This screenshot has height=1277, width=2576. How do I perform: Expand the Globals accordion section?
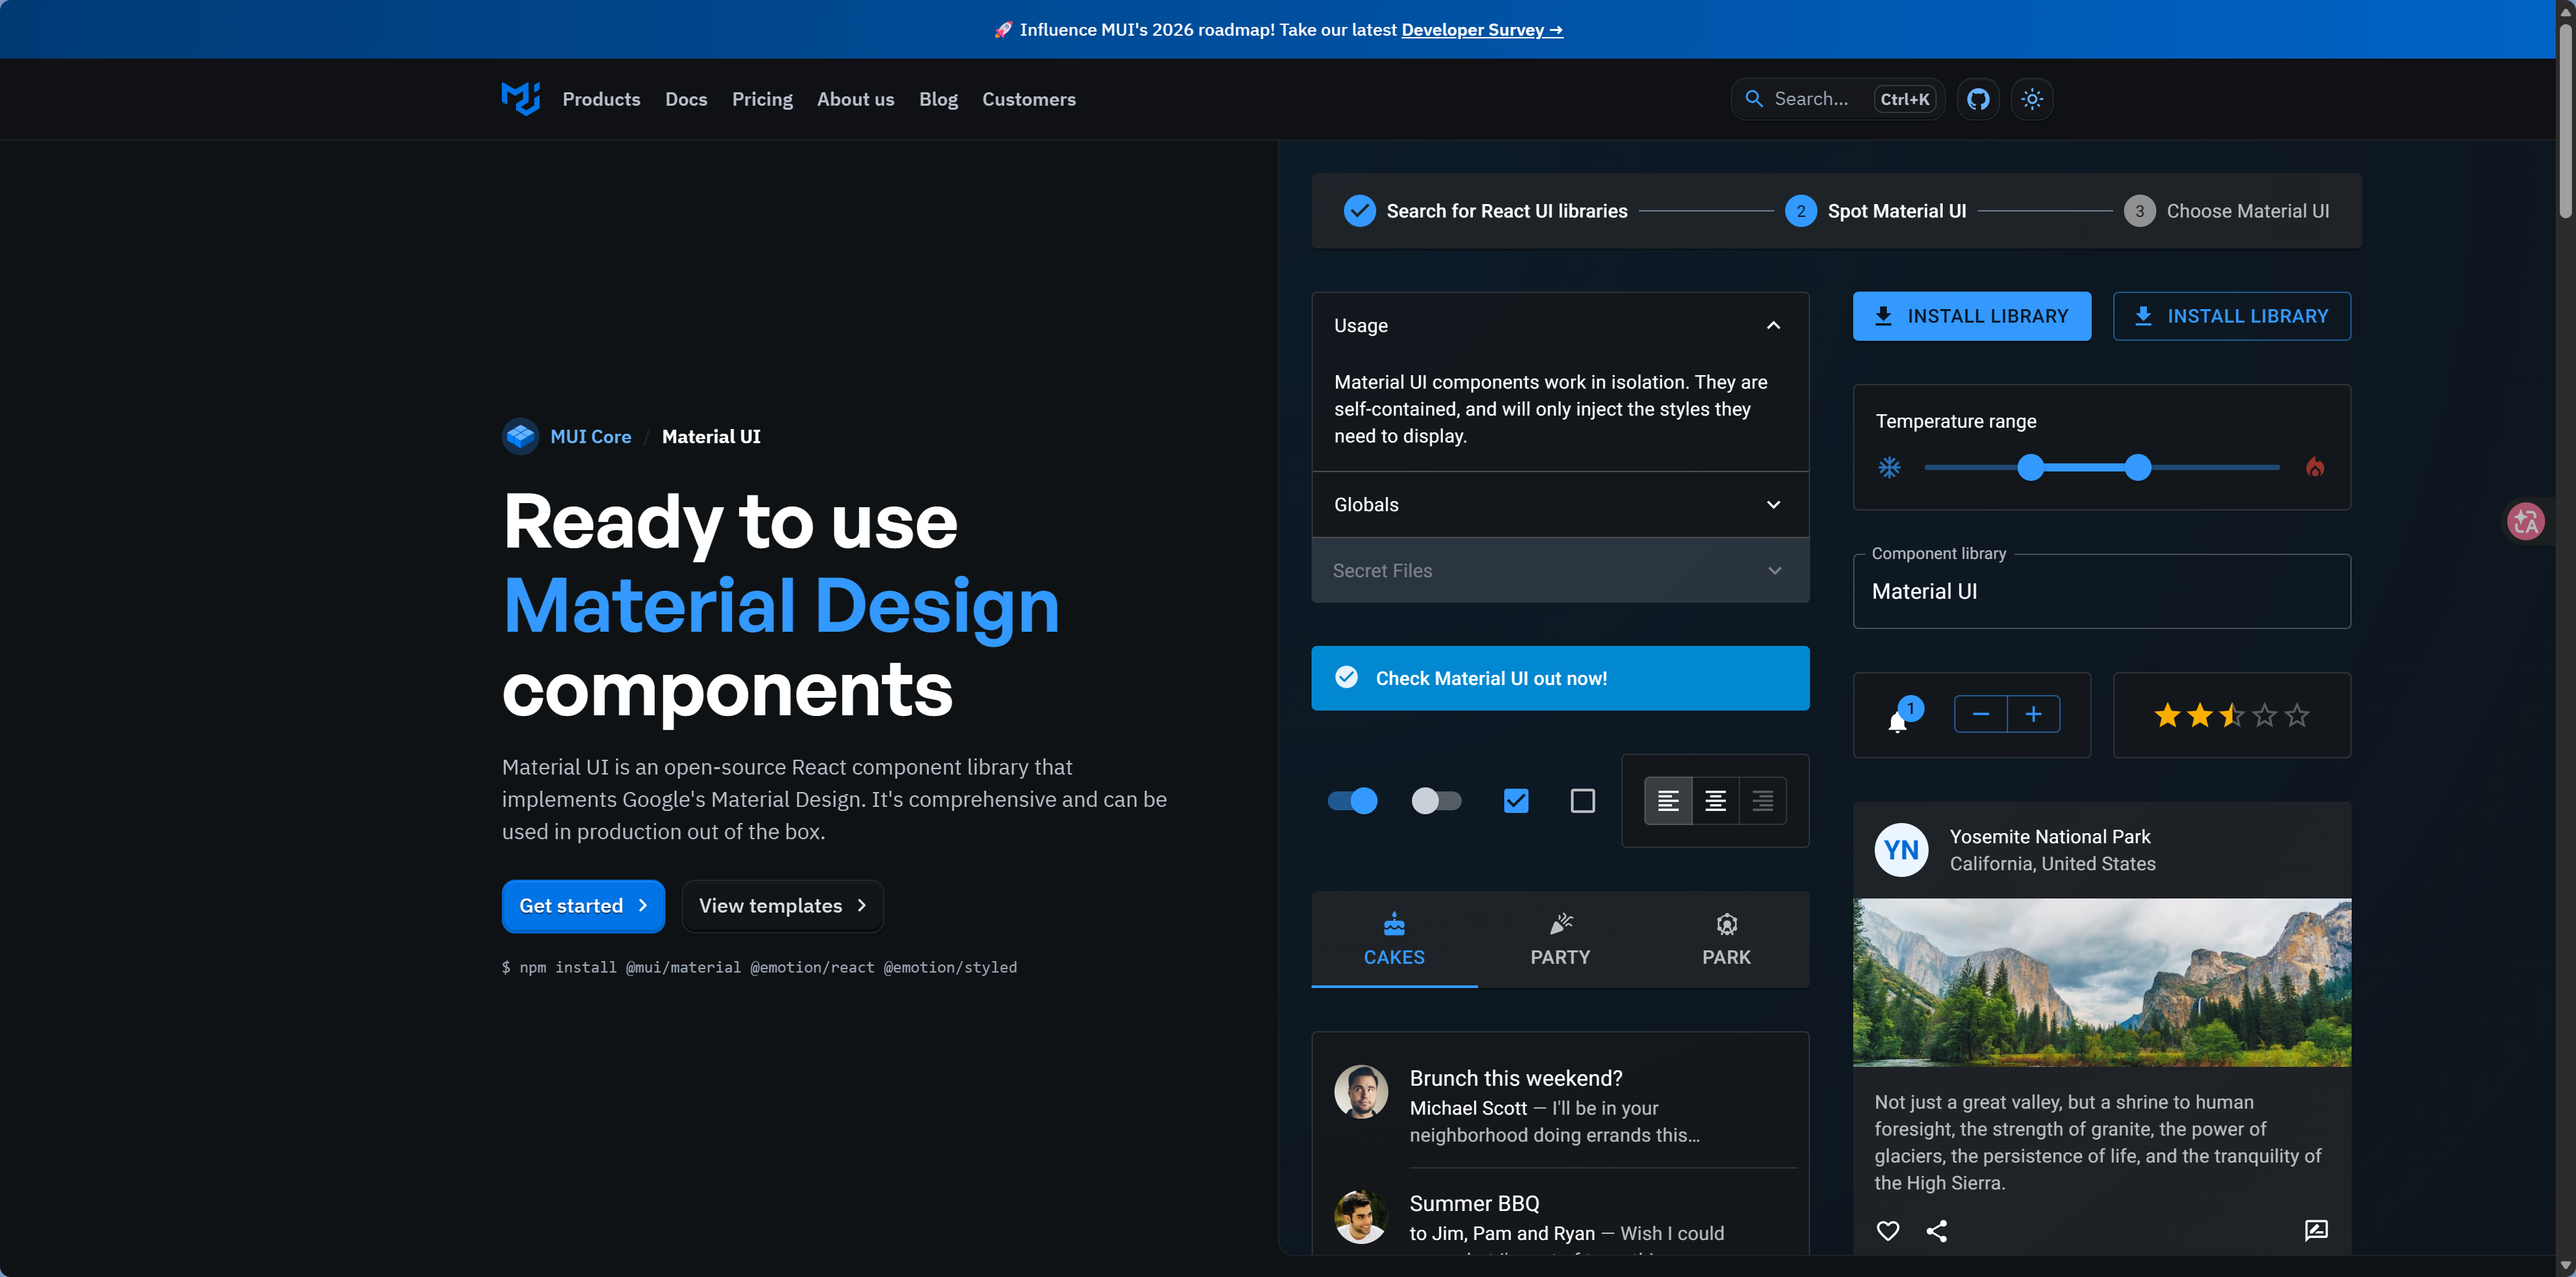click(x=1559, y=505)
